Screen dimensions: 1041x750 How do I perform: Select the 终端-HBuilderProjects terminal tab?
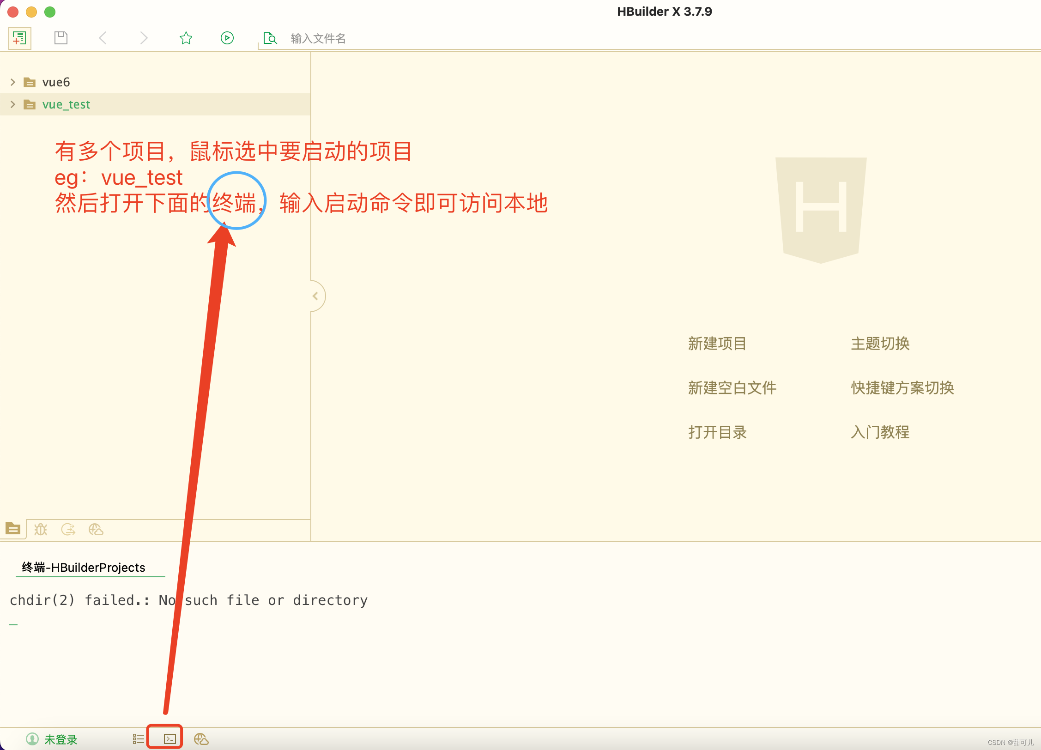[84, 567]
